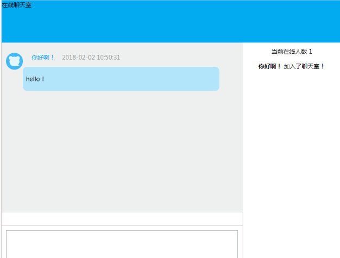The height and width of the screenshot is (258, 340).
Task: Click the bear avatar icon
Action: point(14,61)
